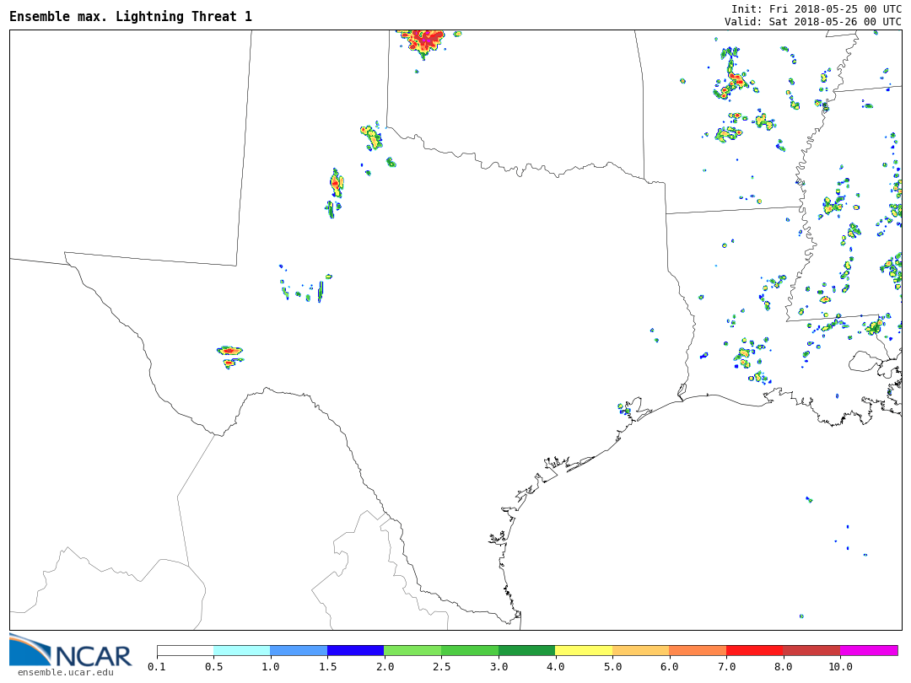Click the large storm cluster at top edge
The height and width of the screenshot is (683, 911).
pyautogui.click(x=424, y=40)
